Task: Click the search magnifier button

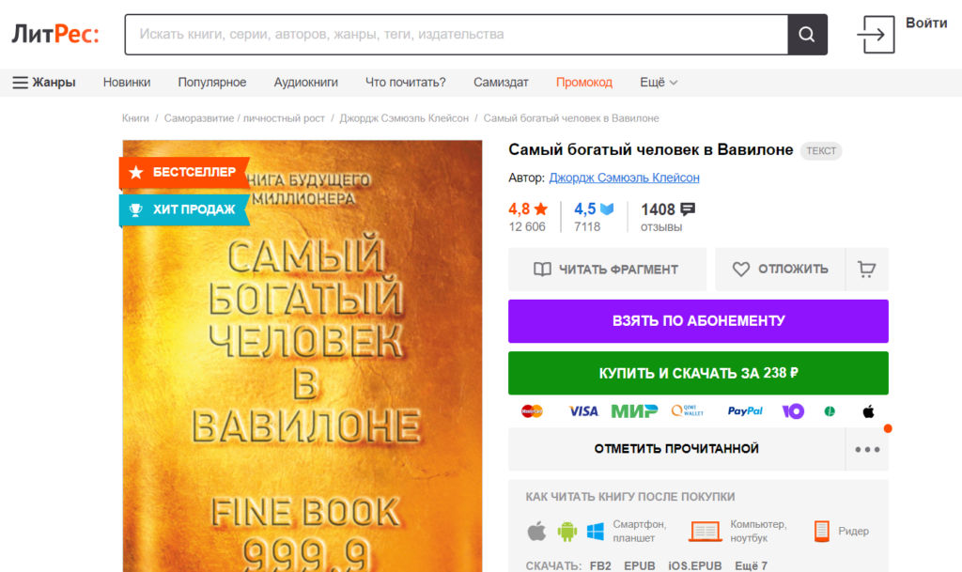Action: point(807,35)
